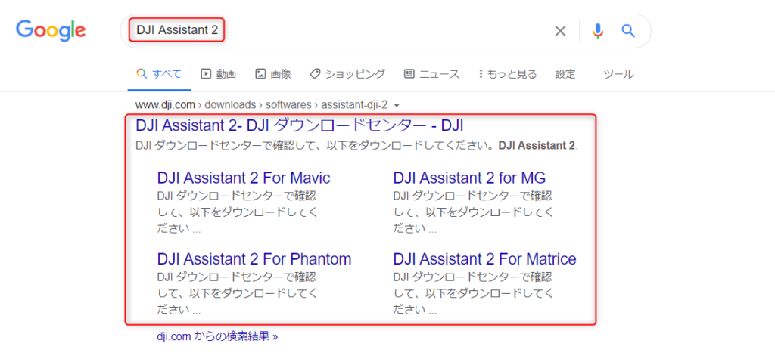Open DJI Assistant 2 For Mavic link
This screenshot has width=775, height=362.
coord(244,178)
